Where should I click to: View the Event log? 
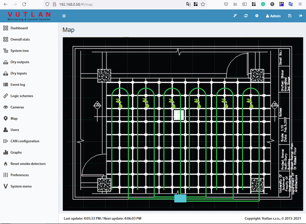(17, 85)
